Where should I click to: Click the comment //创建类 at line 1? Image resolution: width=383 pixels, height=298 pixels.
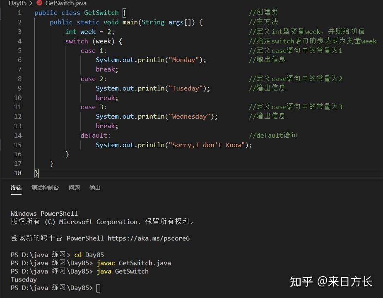coord(264,12)
